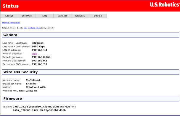Open the Security tab

coord(80,16)
